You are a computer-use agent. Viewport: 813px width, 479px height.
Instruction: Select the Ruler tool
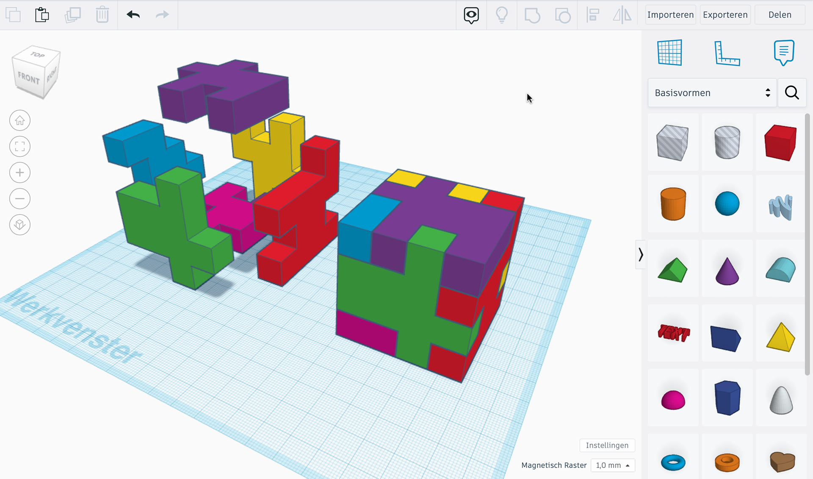coord(727,53)
